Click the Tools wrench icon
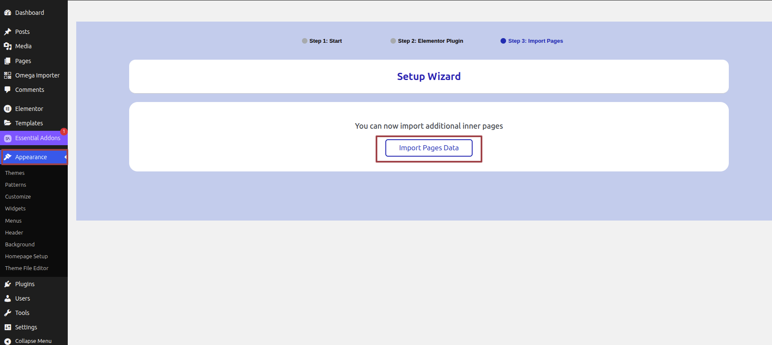This screenshot has width=772, height=345. coord(8,313)
